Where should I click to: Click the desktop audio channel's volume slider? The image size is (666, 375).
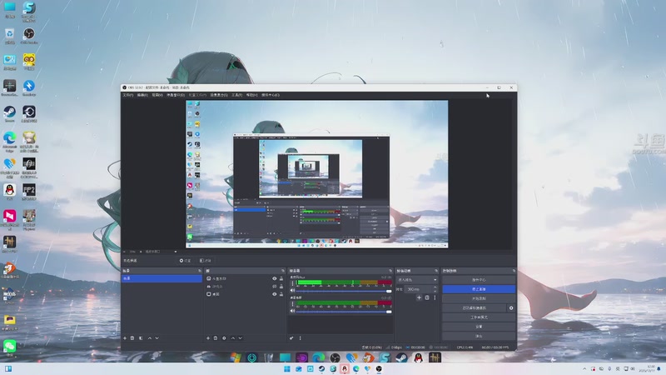pyautogui.click(x=344, y=312)
